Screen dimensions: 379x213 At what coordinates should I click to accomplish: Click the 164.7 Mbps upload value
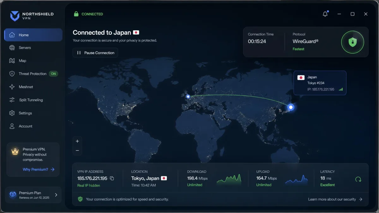tap(267, 178)
